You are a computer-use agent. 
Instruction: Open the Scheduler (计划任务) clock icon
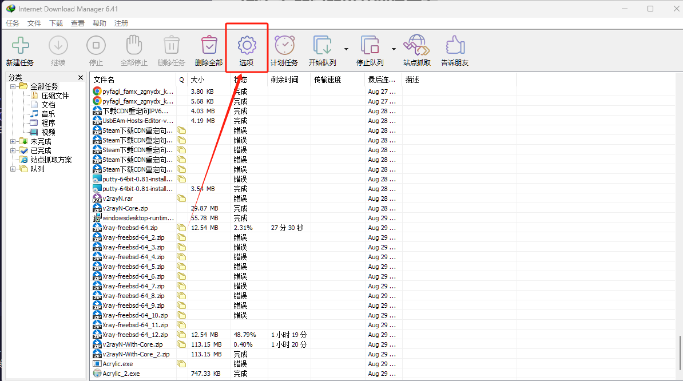tap(284, 45)
